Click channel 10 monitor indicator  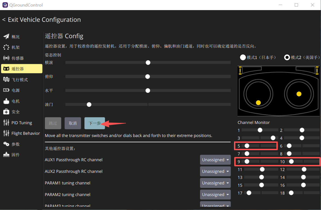[291, 161]
